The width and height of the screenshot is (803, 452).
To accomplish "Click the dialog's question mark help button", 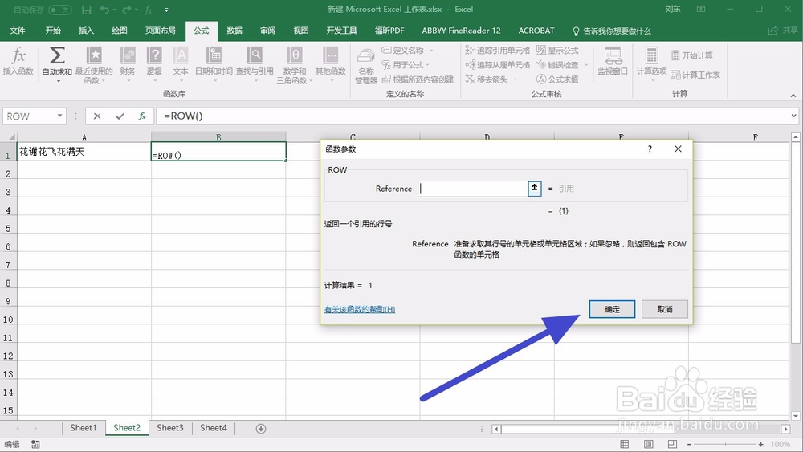I will click(650, 149).
